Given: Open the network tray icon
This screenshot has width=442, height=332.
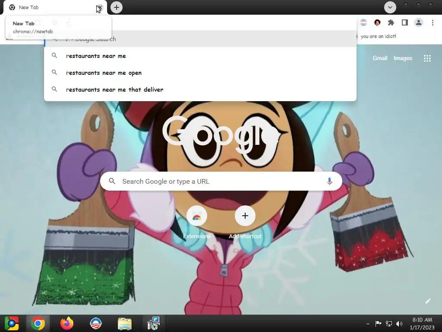Looking at the screenshot, I should coord(389,323).
